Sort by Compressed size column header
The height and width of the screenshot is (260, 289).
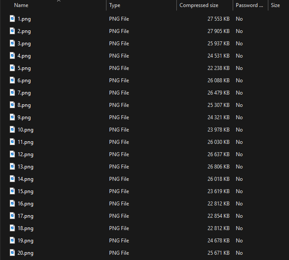point(199,5)
